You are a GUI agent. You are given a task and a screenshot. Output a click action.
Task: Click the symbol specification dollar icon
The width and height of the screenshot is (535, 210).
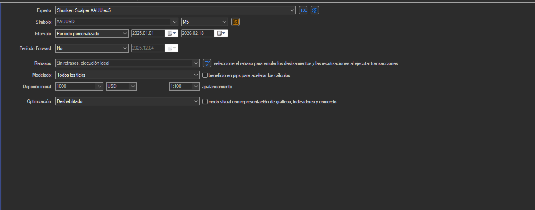236,22
